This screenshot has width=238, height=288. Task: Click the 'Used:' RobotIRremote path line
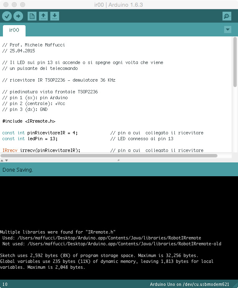[102, 238]
